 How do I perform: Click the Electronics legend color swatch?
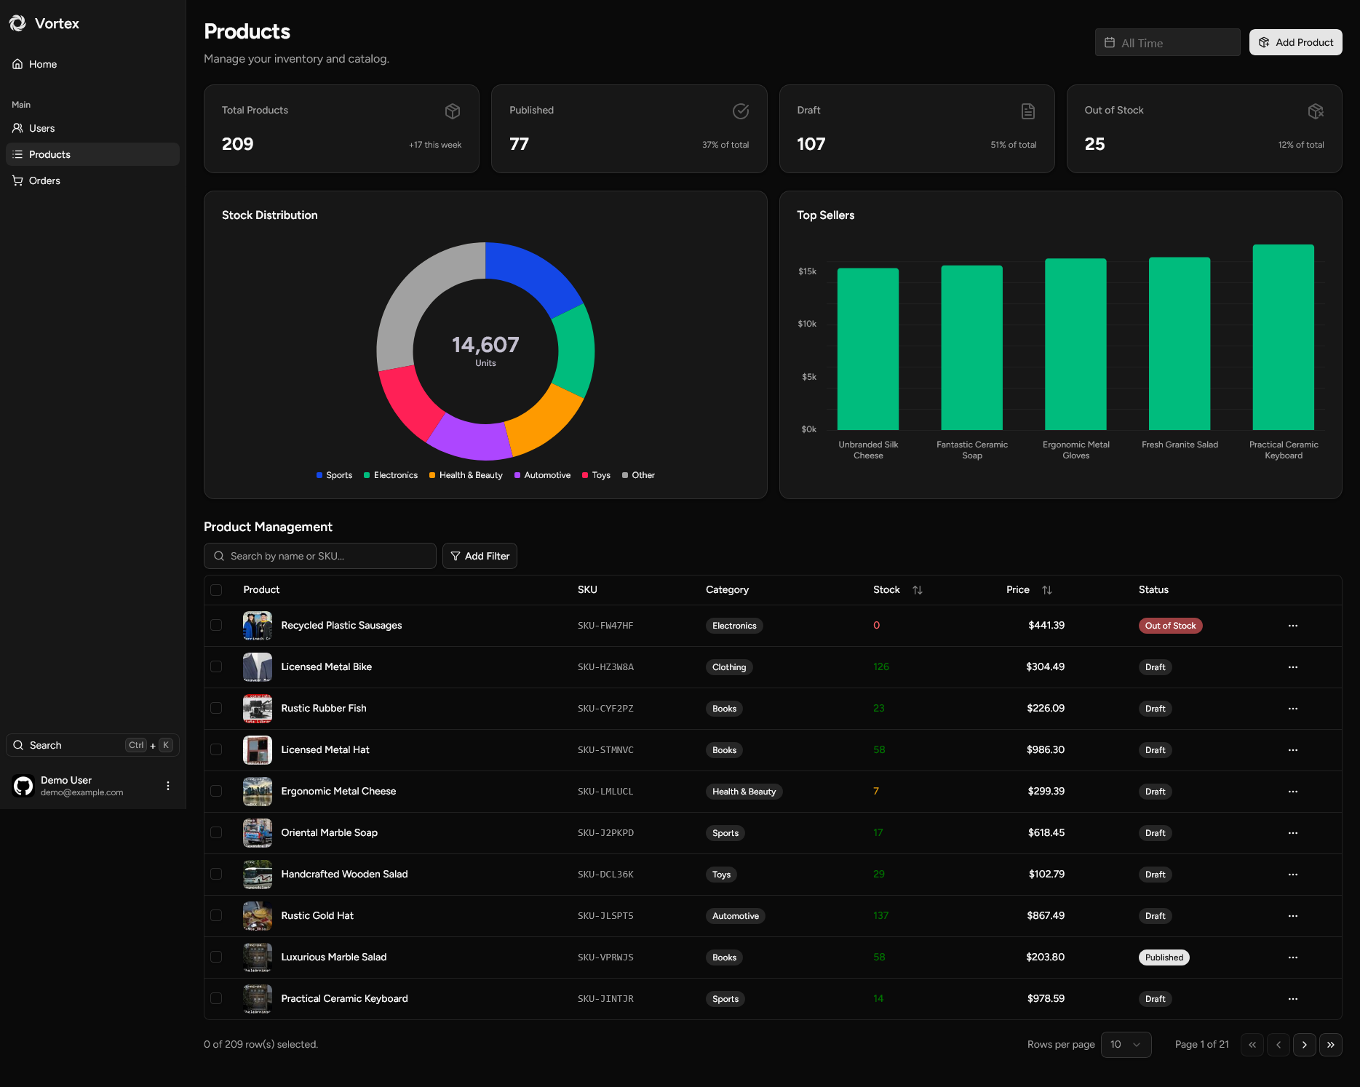click(367, 475)
